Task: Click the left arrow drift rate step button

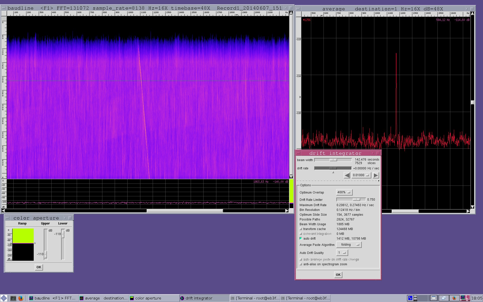Action: 347,175
